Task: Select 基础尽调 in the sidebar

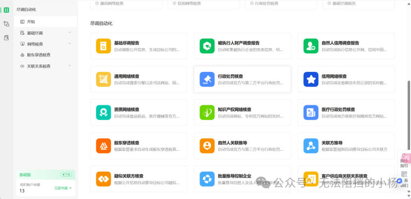Action: click(x=45, y=33)
